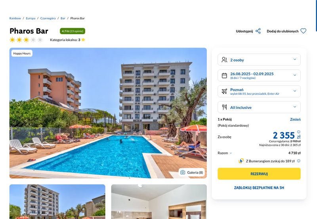
Task: Open the hotel room interior thumbnail
Action: (x=159, y=202)
